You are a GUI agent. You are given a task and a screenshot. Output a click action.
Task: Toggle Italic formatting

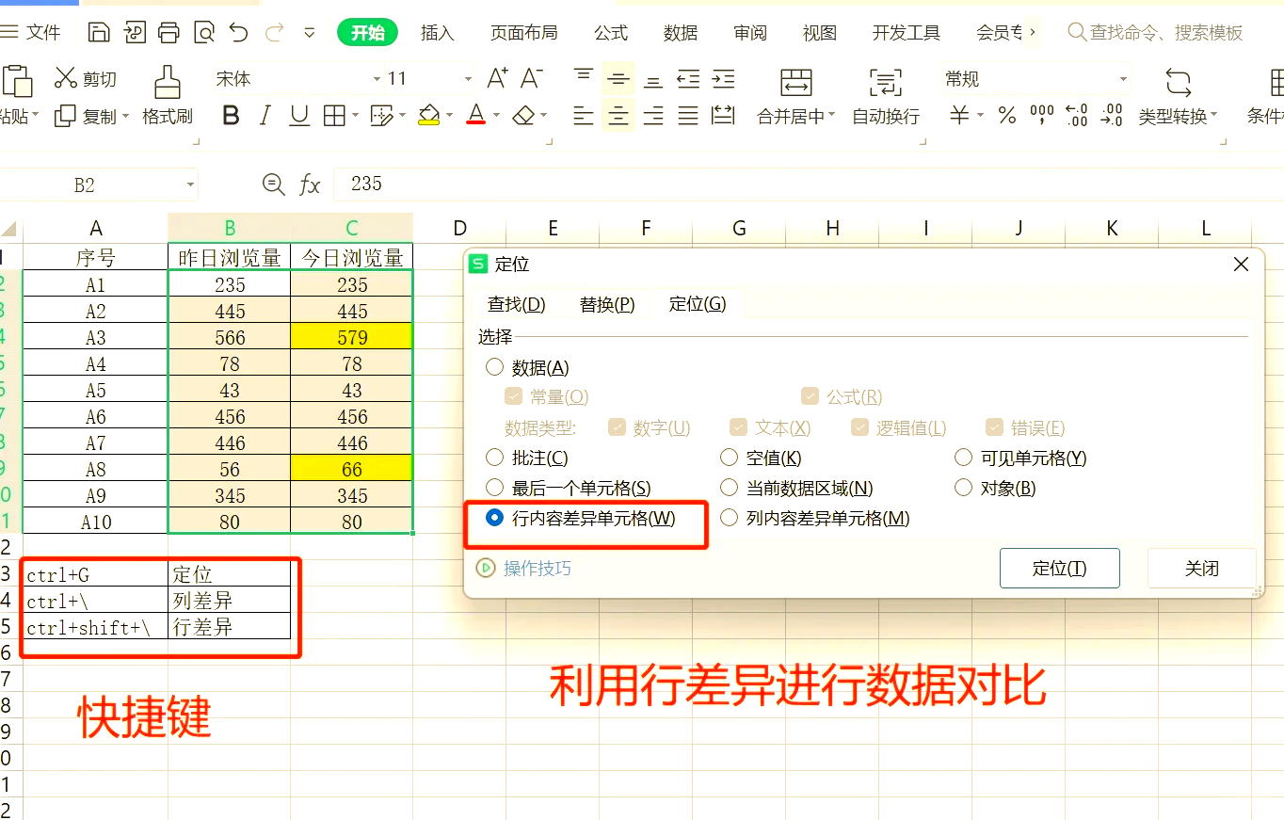coord(265,116)
